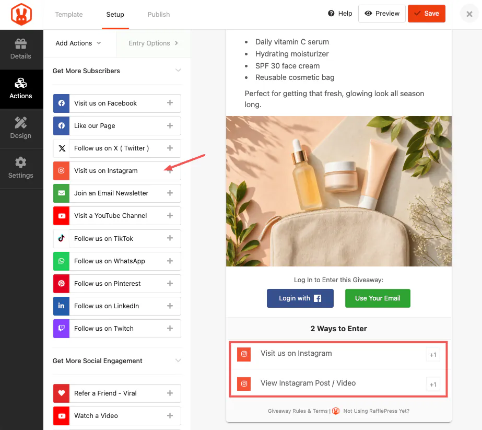Switch to the Template tab
The width and height of the screenshot is (482, 430).
69,15
